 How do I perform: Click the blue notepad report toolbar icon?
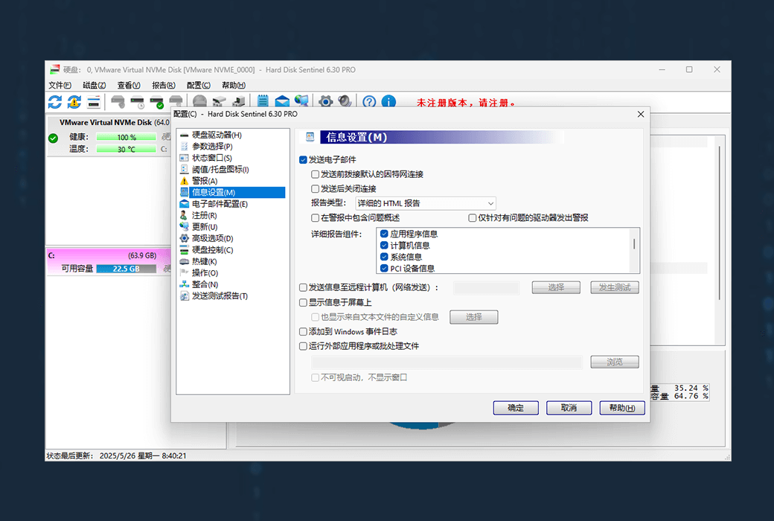point(263,101)
